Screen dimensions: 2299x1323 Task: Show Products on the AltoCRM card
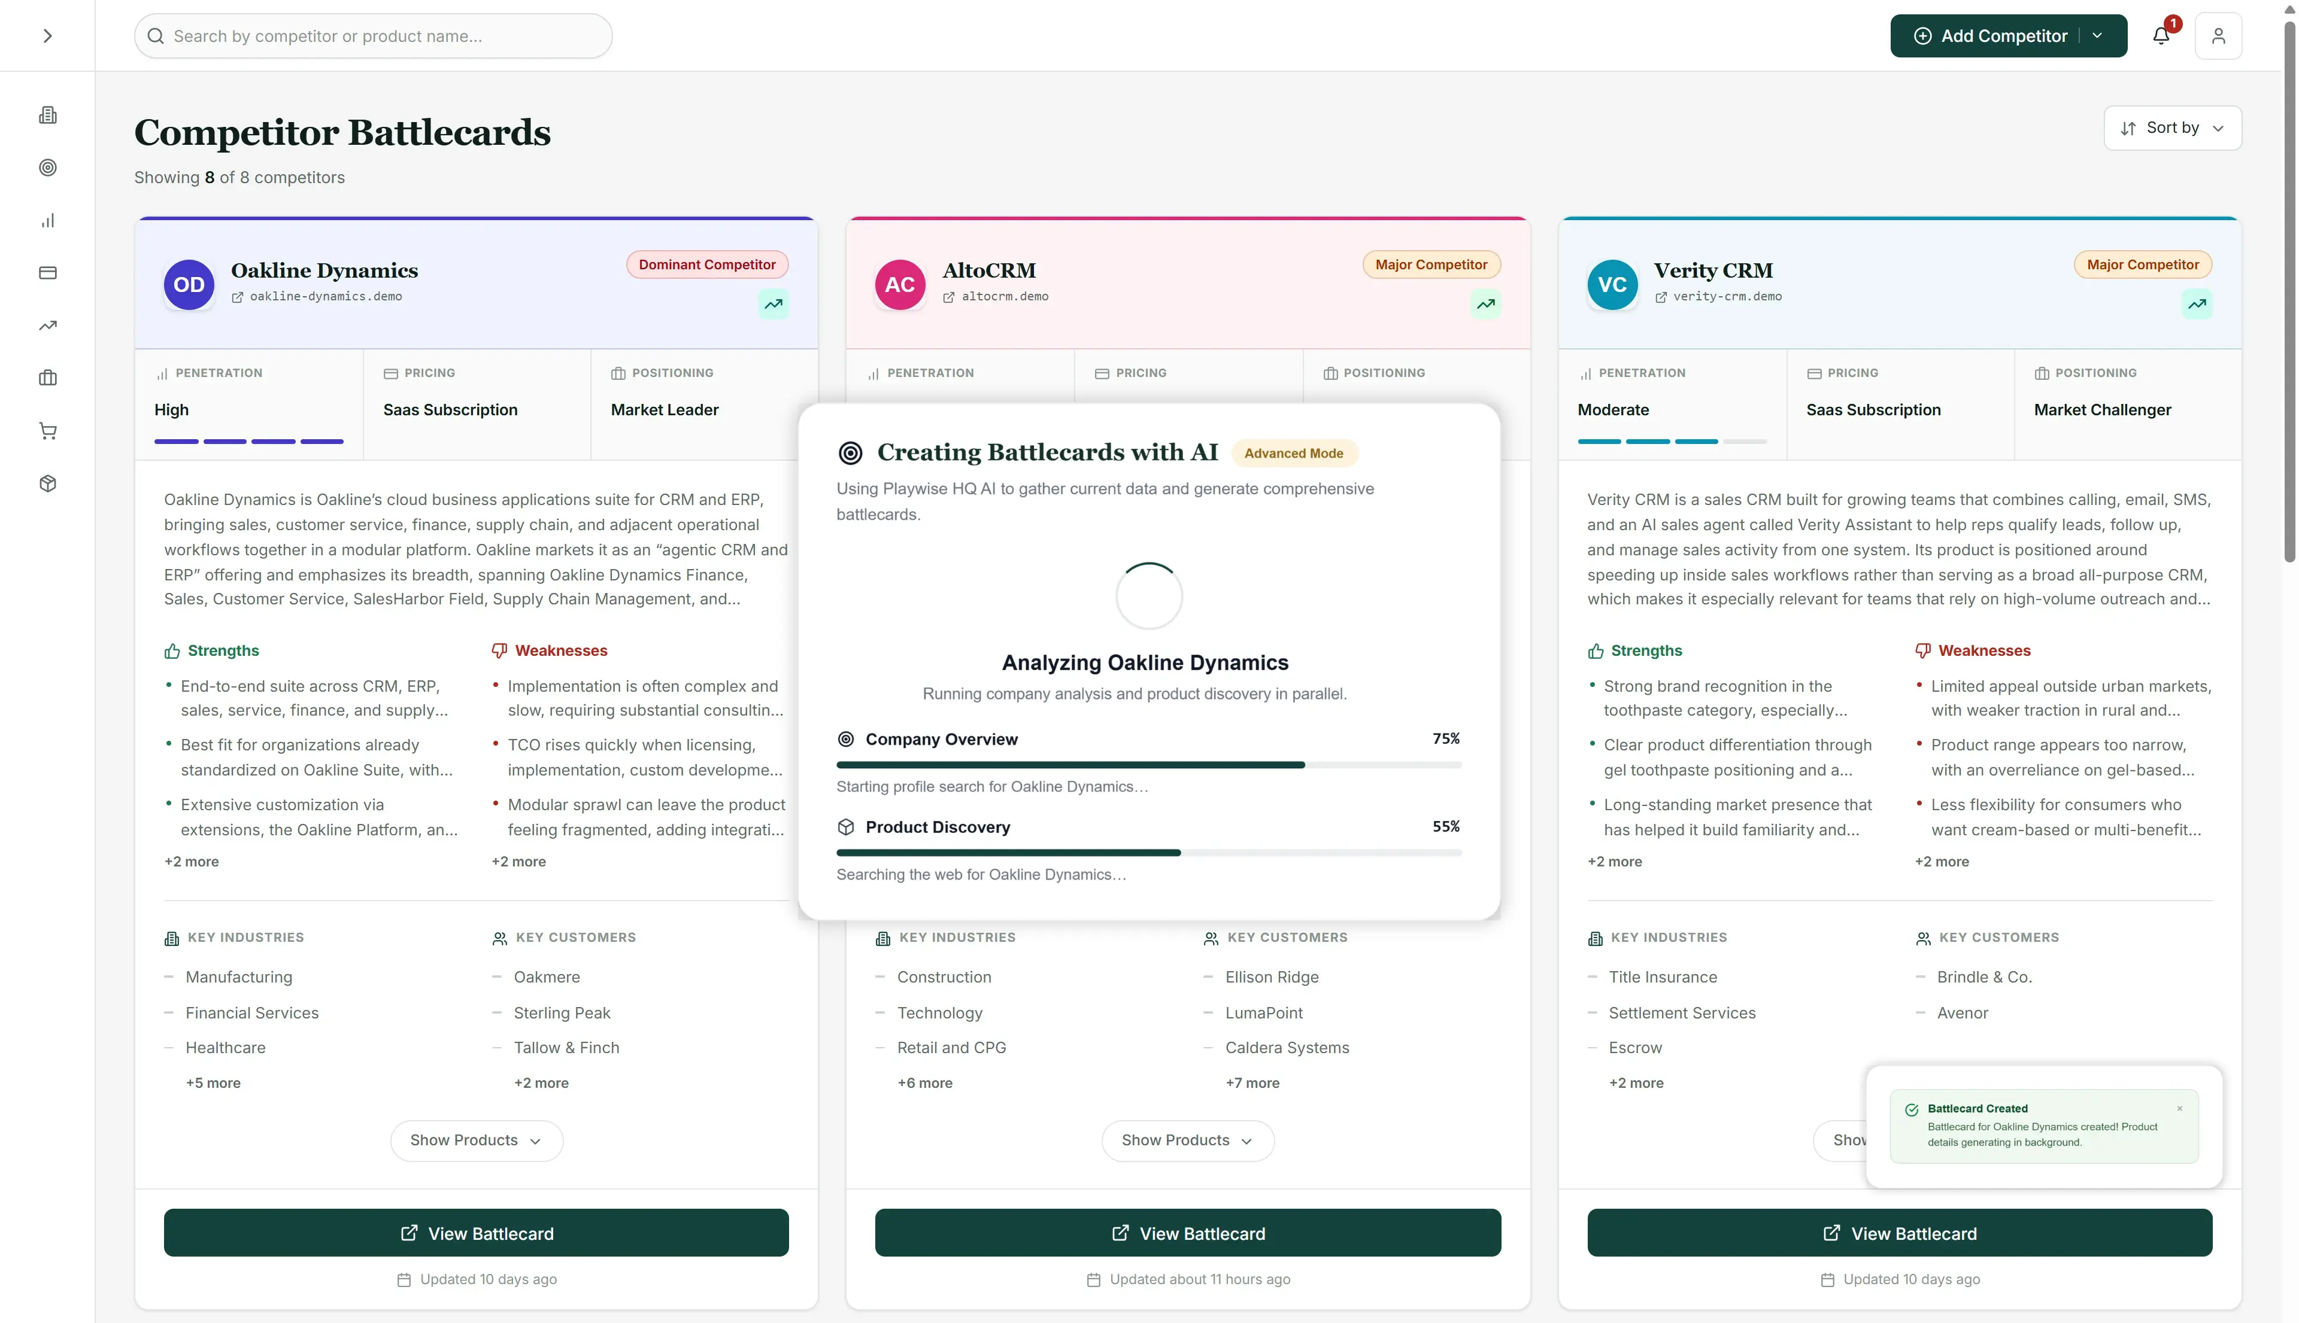(1187, 1140)
